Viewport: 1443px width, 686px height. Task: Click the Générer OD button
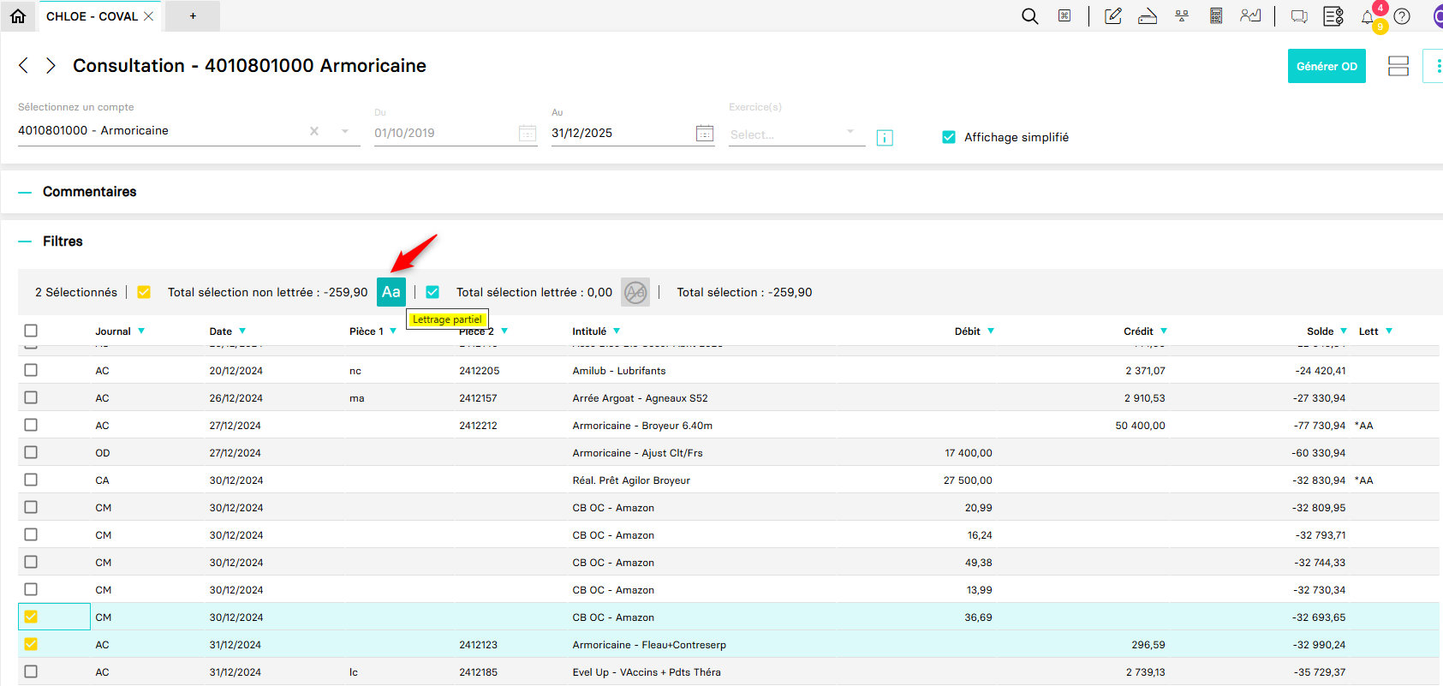(1326, 66)
